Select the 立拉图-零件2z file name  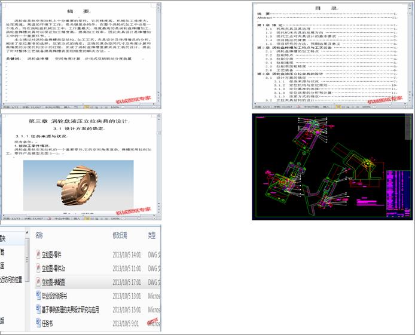[x=53, y=269]
